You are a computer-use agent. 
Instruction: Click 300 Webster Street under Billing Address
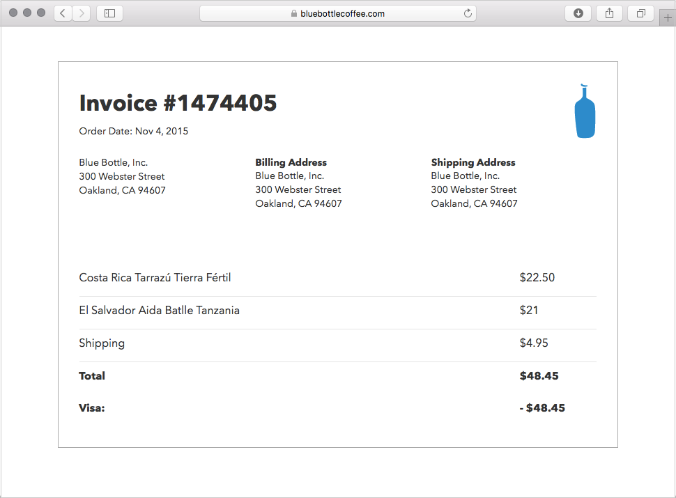pyautogui.click(x=298, y=189)
